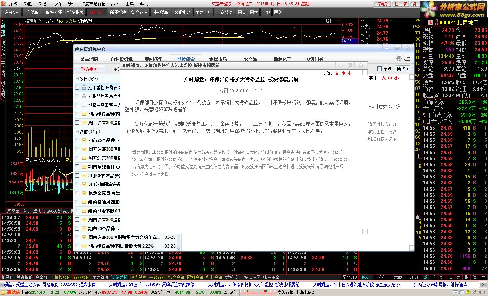This screenshot has width=488, height=296.
Task: Switch to 公告消息 tab
Action: tap(89, 59)
